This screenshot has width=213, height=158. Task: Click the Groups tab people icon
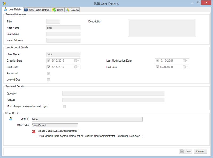coord(68,10)
